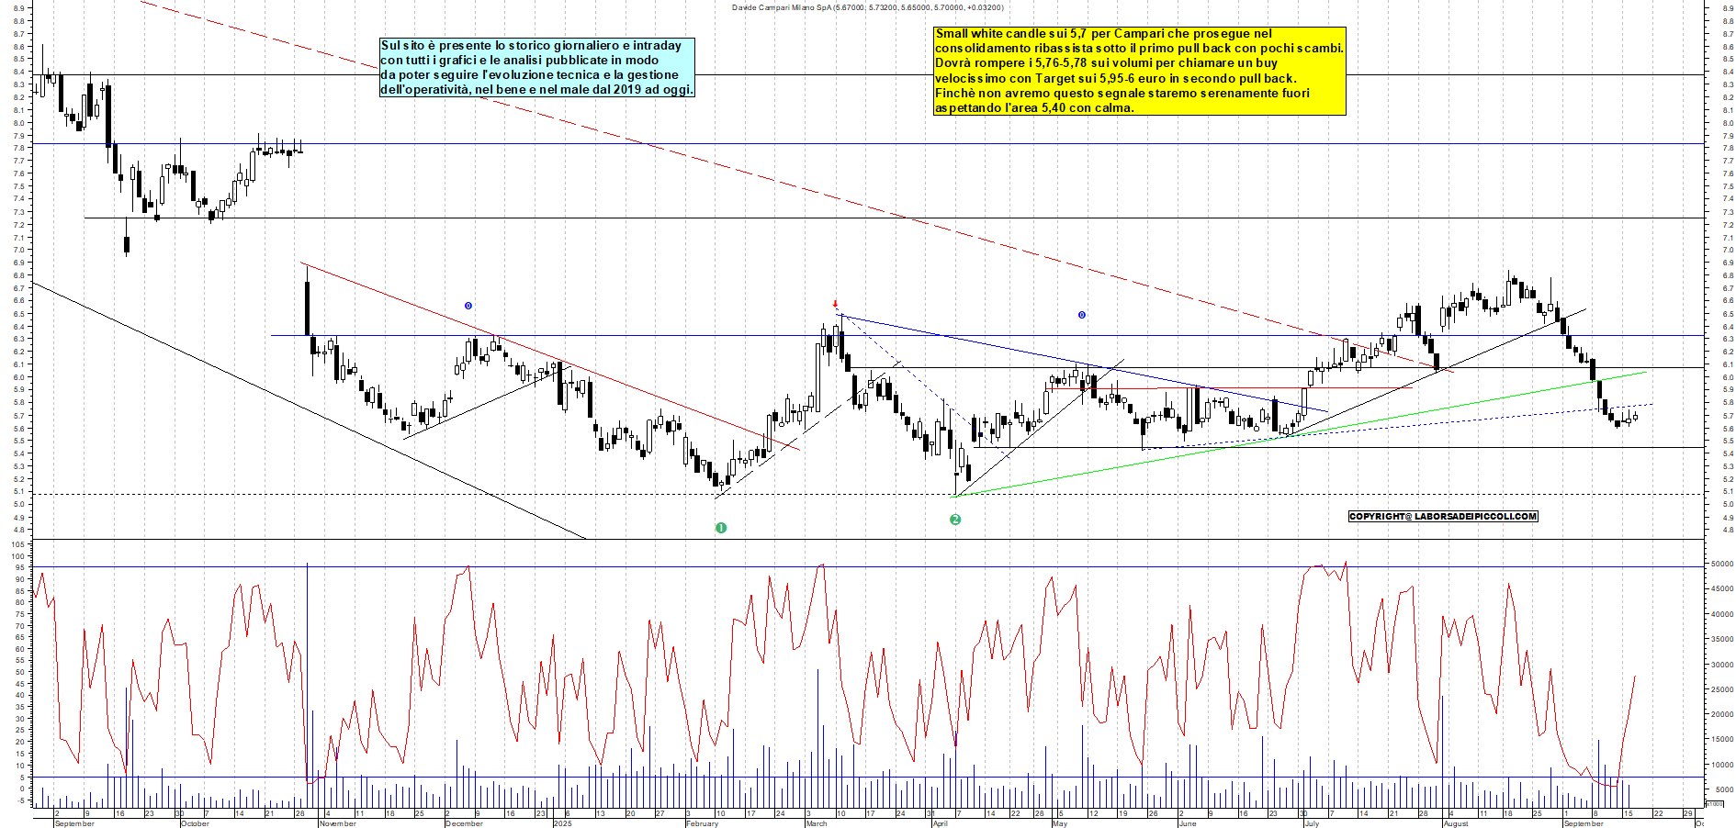
Task: Click the 'February' label on the time axis
Action: (703, 823)
